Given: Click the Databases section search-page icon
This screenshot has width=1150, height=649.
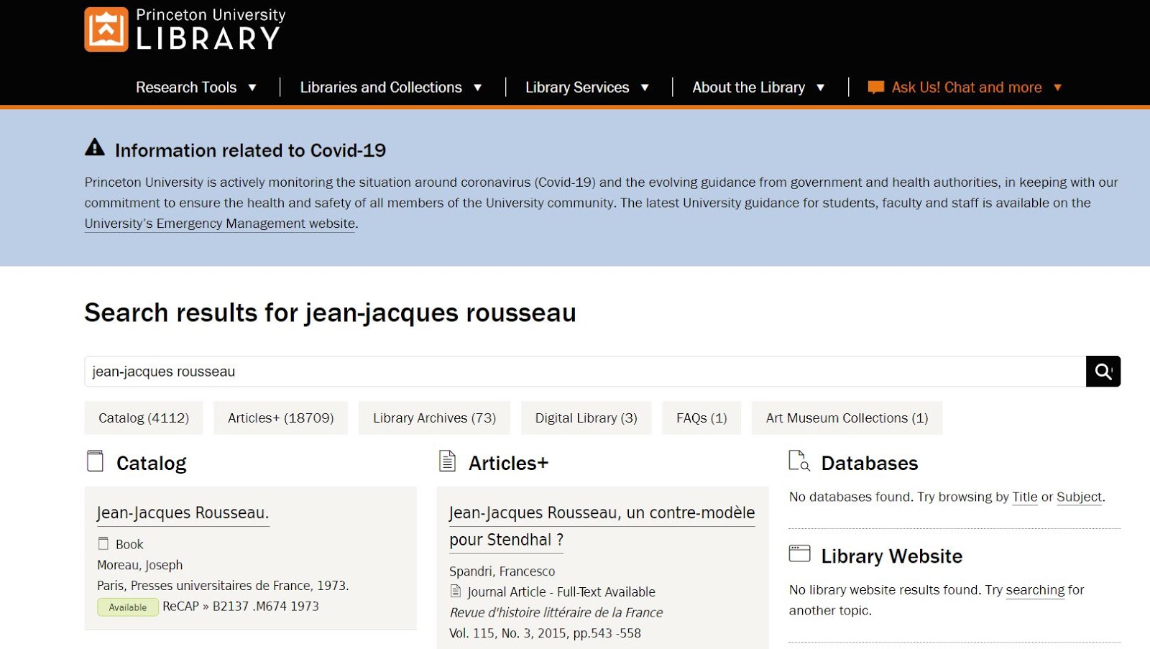Looking at the screenshot, I should pyautogui.click(x=799, y=461).
